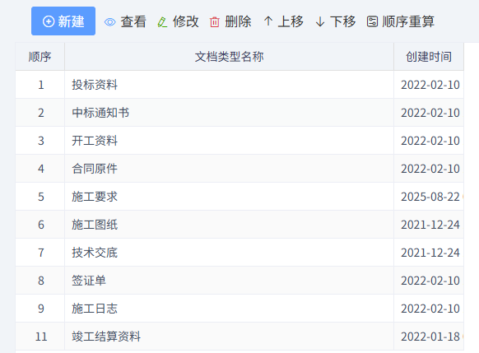This screenshot has width=479, height=353.
Task: Click the 2022-01-18 creation date
Action: tap(430, 337)
